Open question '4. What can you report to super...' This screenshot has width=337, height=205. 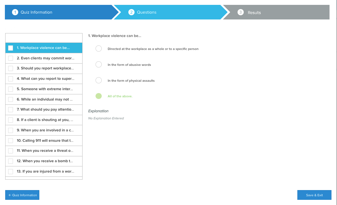click(44, 79)
